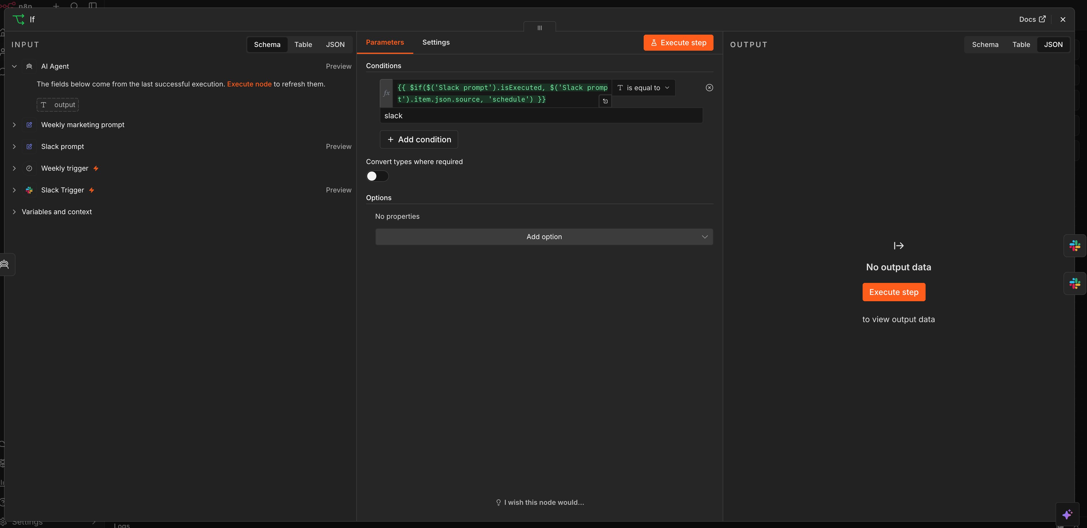Open the Settings tab
Viewport: 1087px width, 528px height.
[436, 42]
